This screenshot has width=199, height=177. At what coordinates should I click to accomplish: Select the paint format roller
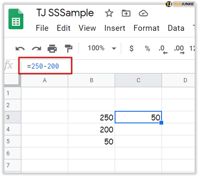coord(68,49)
